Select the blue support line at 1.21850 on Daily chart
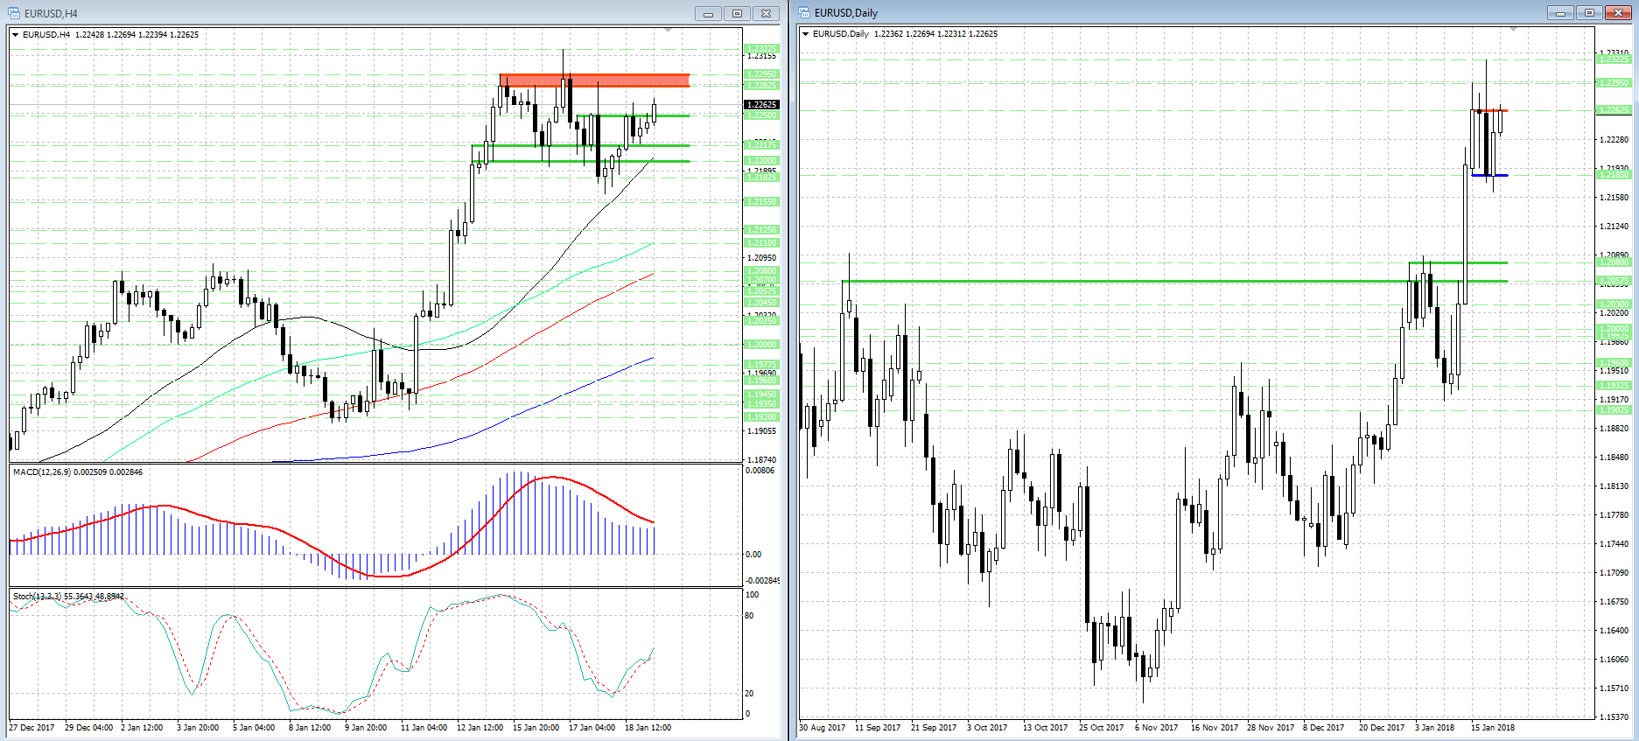 [x=1489, y=175]
